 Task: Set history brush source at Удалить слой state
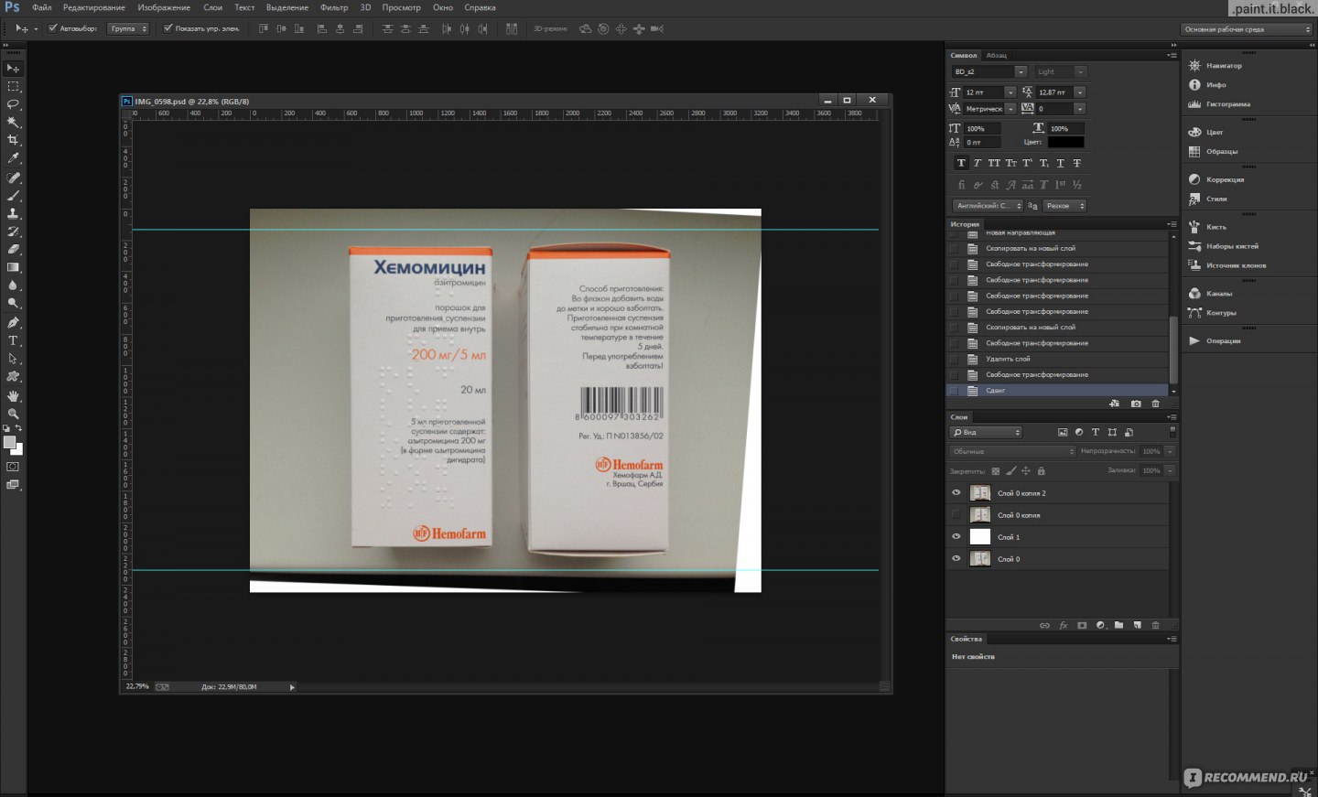pyautogui.click(x=954, y=359)
